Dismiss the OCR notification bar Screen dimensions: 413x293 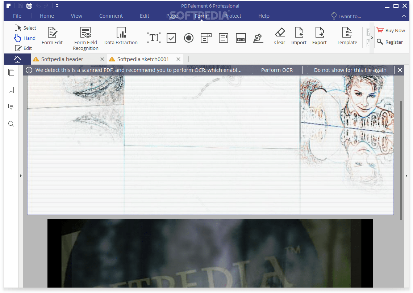pyautogui.click(x=400, y=70)
